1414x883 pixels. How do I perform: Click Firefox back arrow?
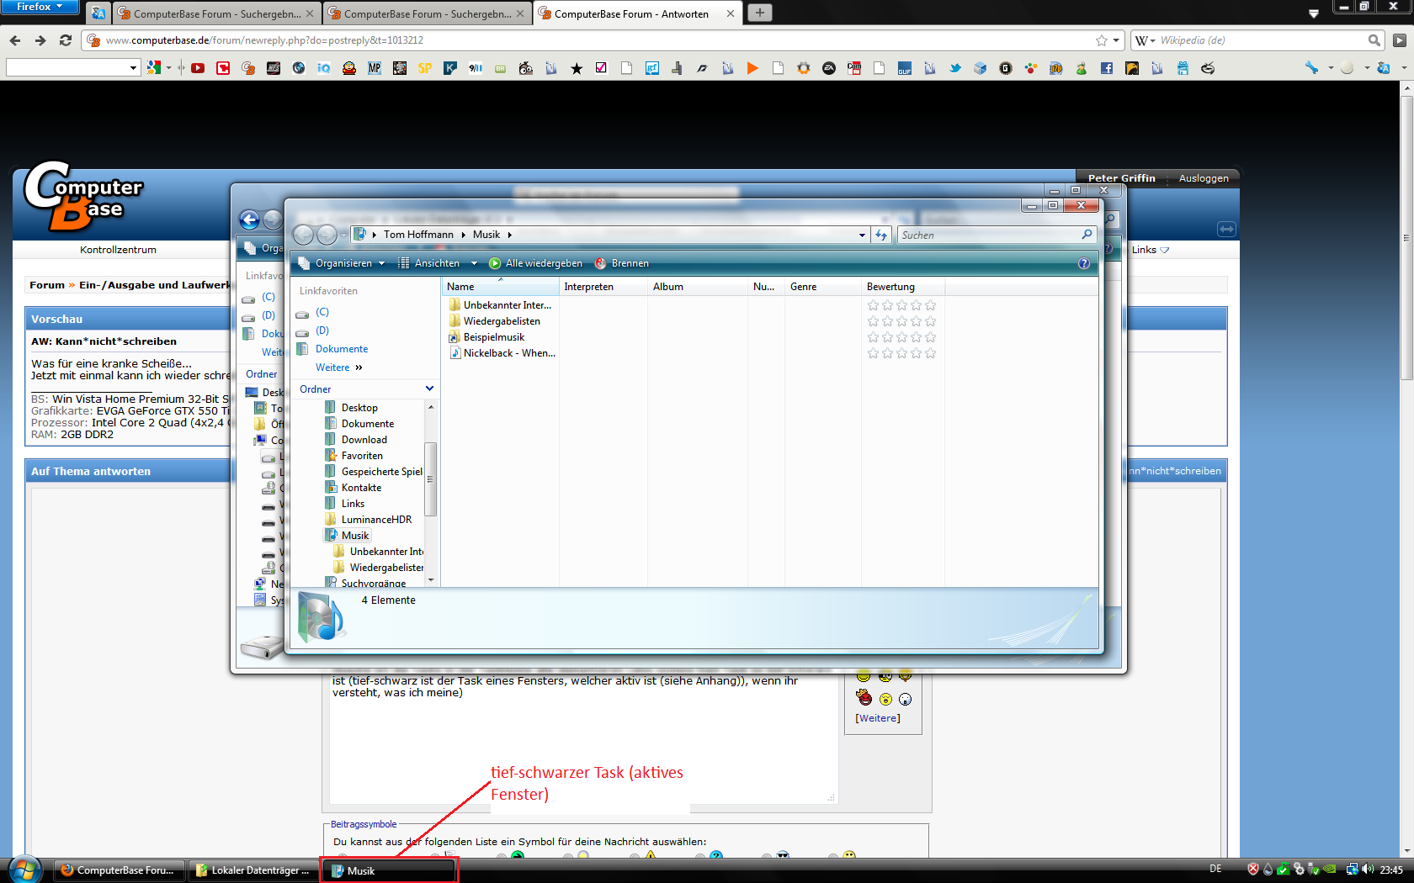coord(15,40)
